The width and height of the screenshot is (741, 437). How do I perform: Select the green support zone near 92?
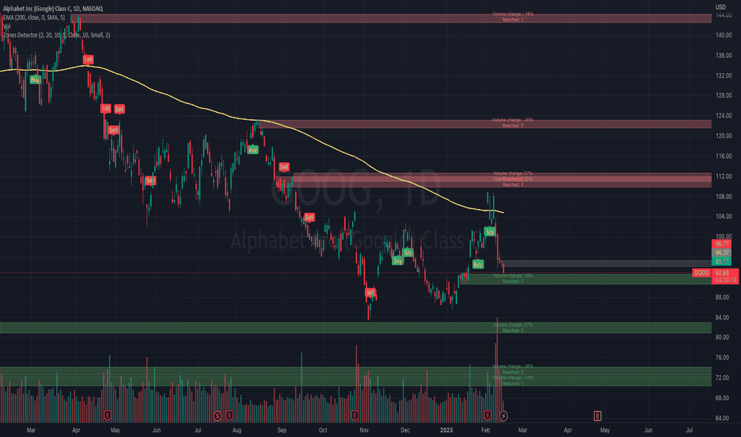pos(586,279)
